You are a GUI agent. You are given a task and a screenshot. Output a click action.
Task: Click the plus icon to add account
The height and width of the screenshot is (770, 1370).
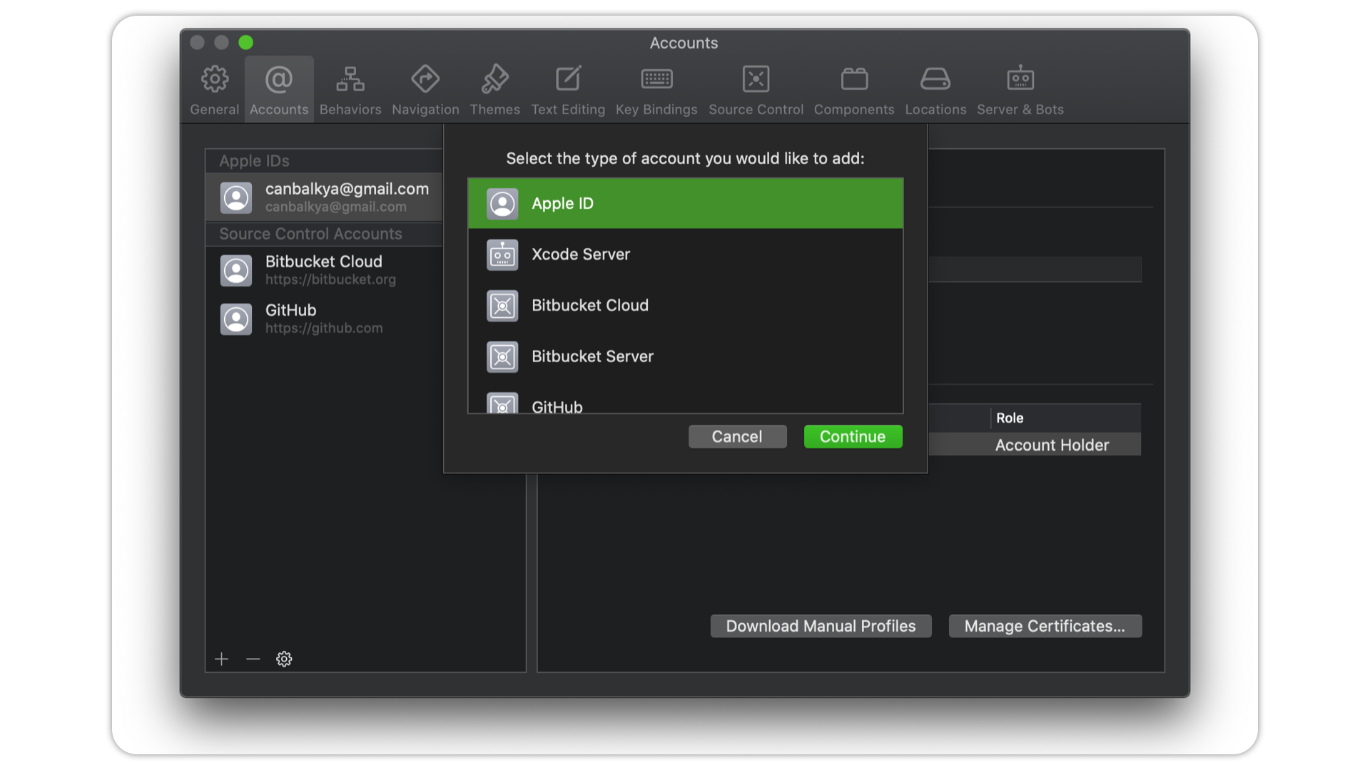pos(222,659)
